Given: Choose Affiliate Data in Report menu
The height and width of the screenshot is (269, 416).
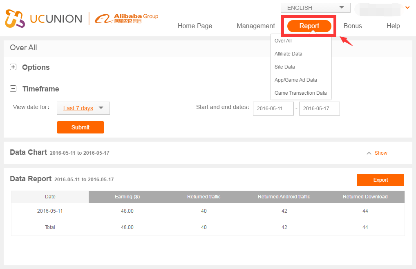Looking at the screenshot, I should click(289, 54).
